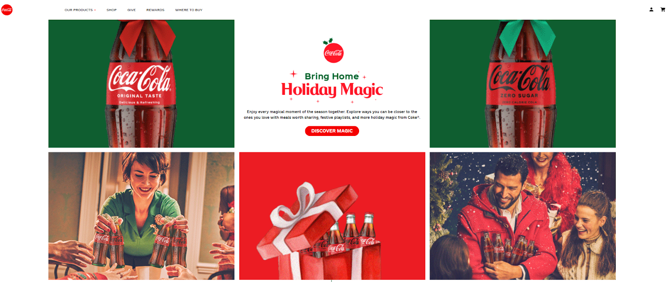Click the holiday description paragraph text

tap(332, 115)
